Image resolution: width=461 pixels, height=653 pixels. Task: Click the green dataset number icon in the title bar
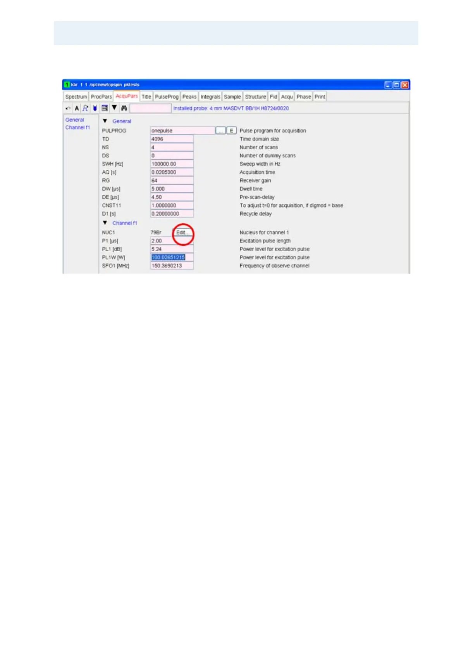pyautogui.click(x=67, y=85)
